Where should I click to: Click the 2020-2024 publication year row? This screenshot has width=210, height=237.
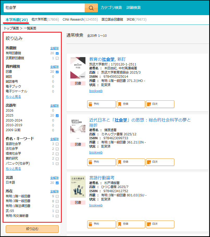(x=32, y=120)
